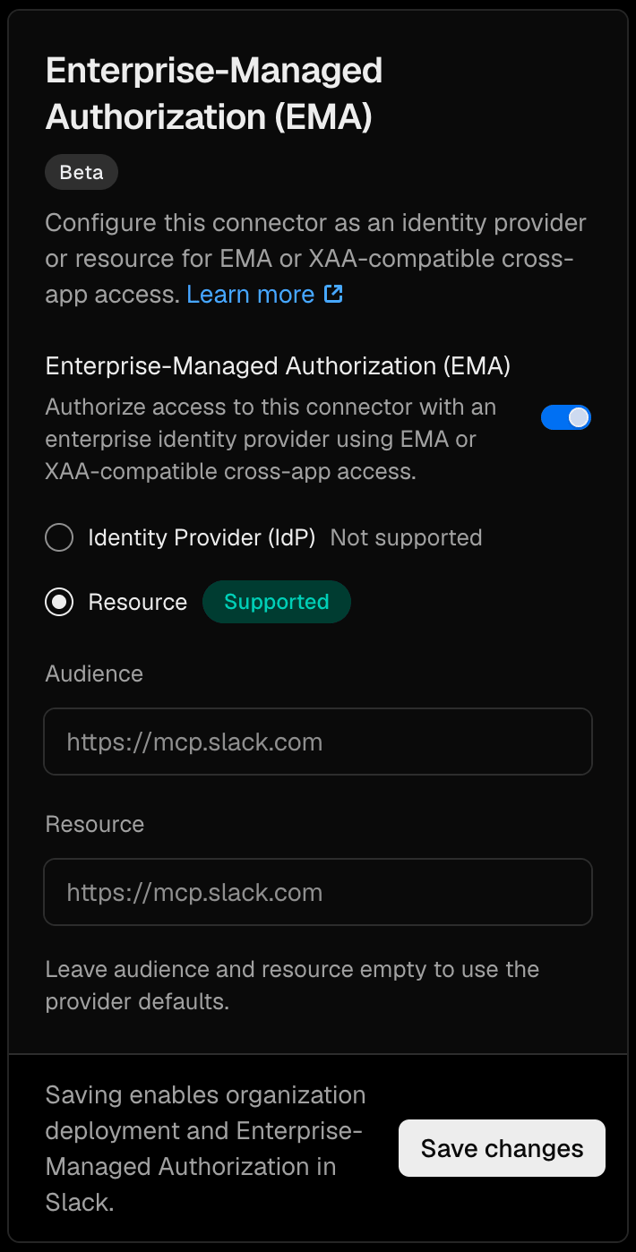Click the 'Audience' field label

pos(94,673)
